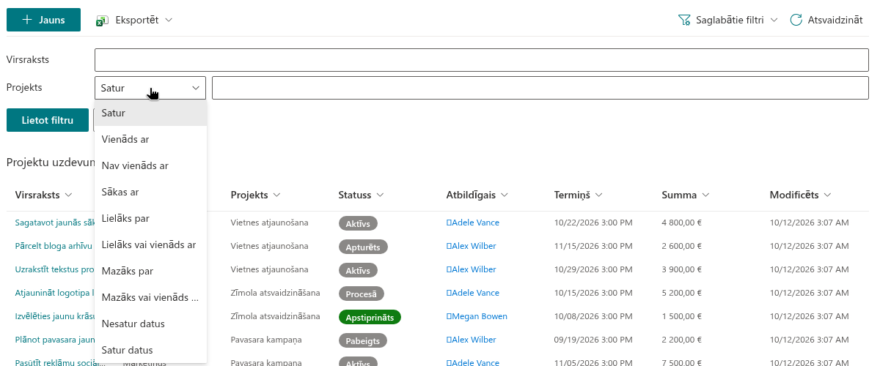Click the Atsvaidzināt refresh button
This screenshot has width=880, height=366.
[x=826, y=20]
